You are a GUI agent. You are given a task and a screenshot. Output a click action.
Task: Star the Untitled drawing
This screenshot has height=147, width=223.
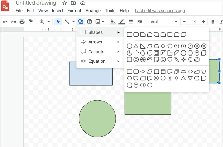pos(65,3)
